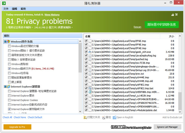
Task: Click the Open in RegEdit icon
Action: click(x=114, y=117)
